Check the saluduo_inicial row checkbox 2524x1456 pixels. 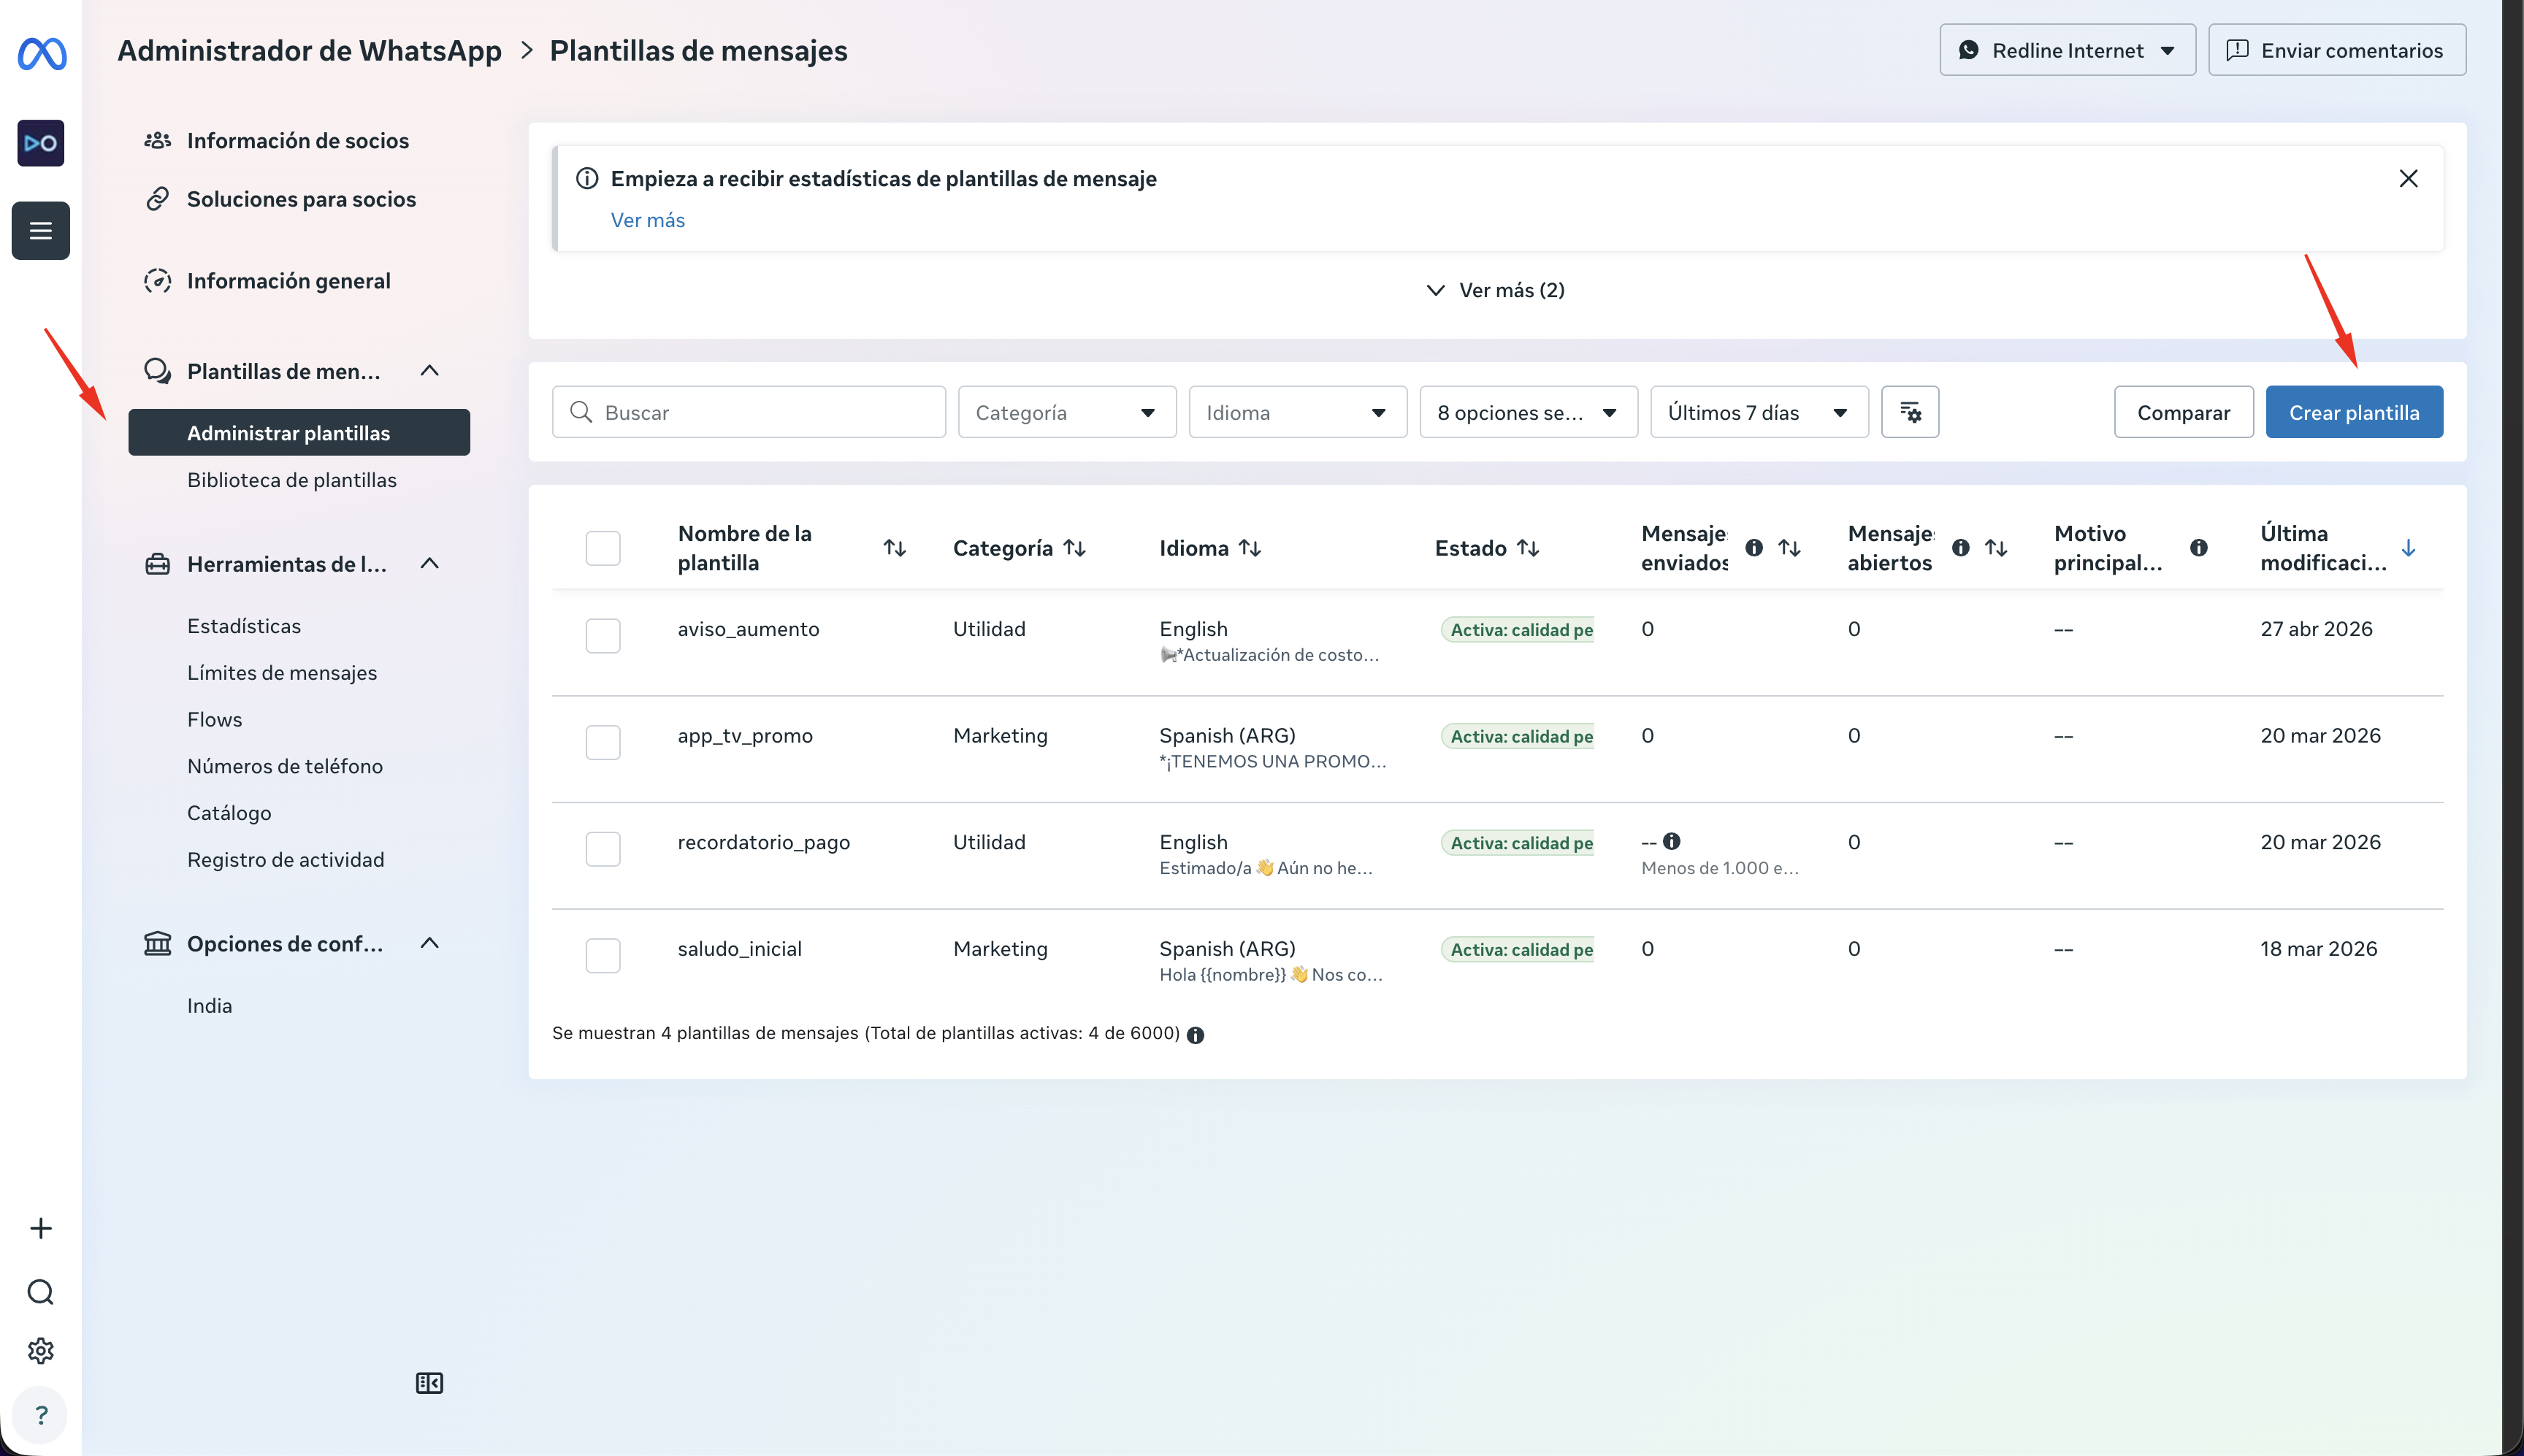point(603,955)
